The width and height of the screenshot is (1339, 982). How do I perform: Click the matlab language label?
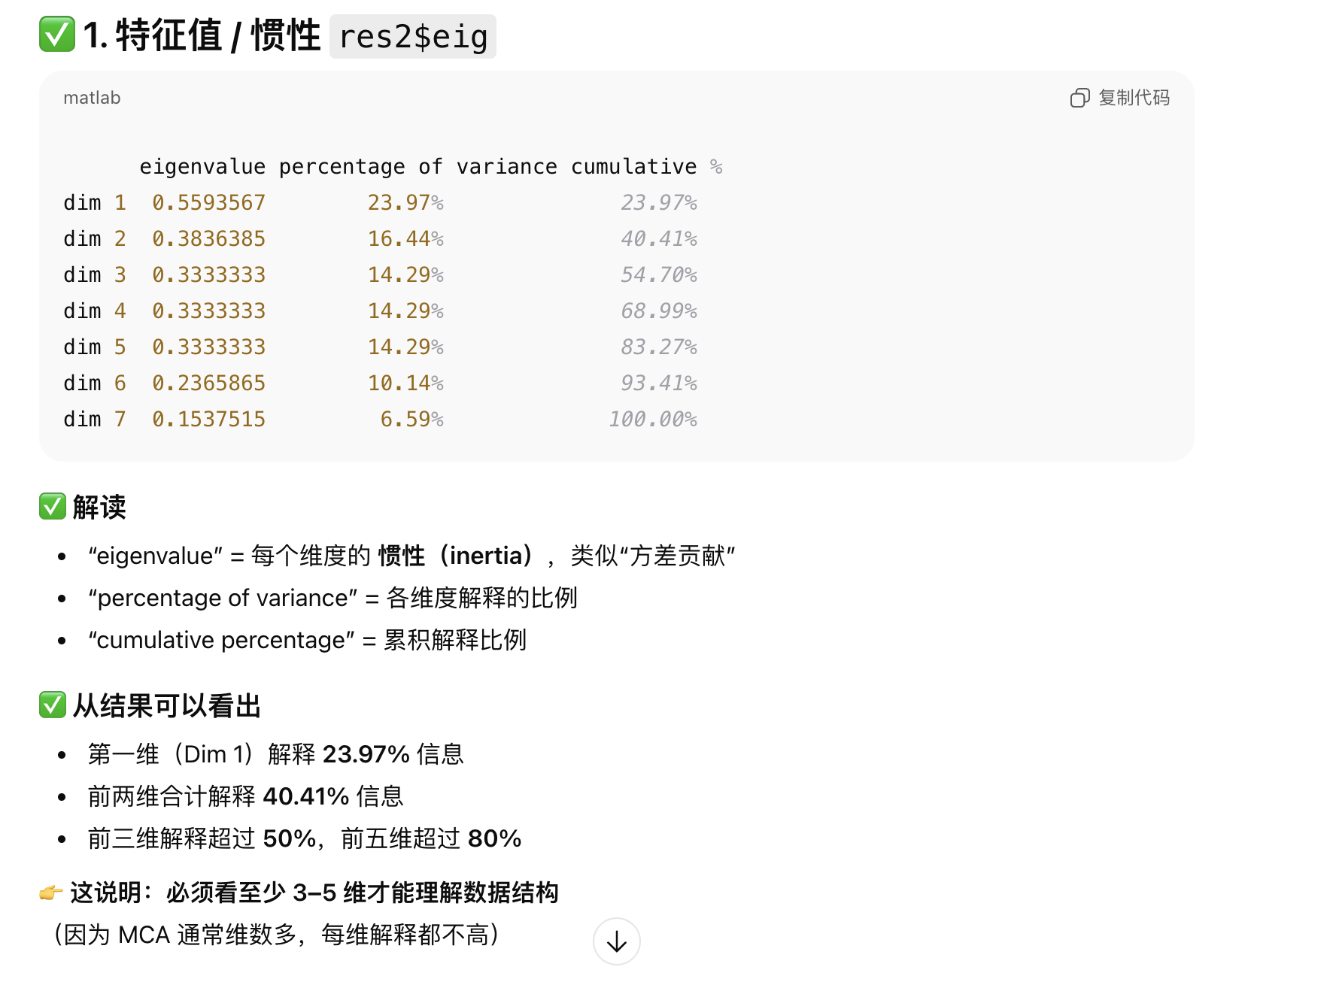tap(92, 98)
